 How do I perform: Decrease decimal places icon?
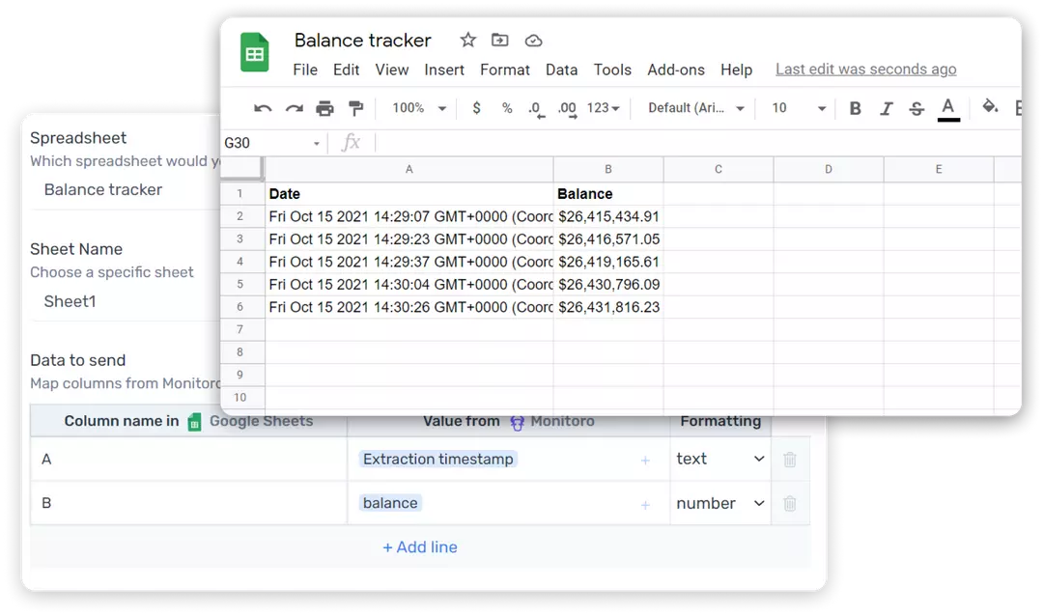point(536,109)
